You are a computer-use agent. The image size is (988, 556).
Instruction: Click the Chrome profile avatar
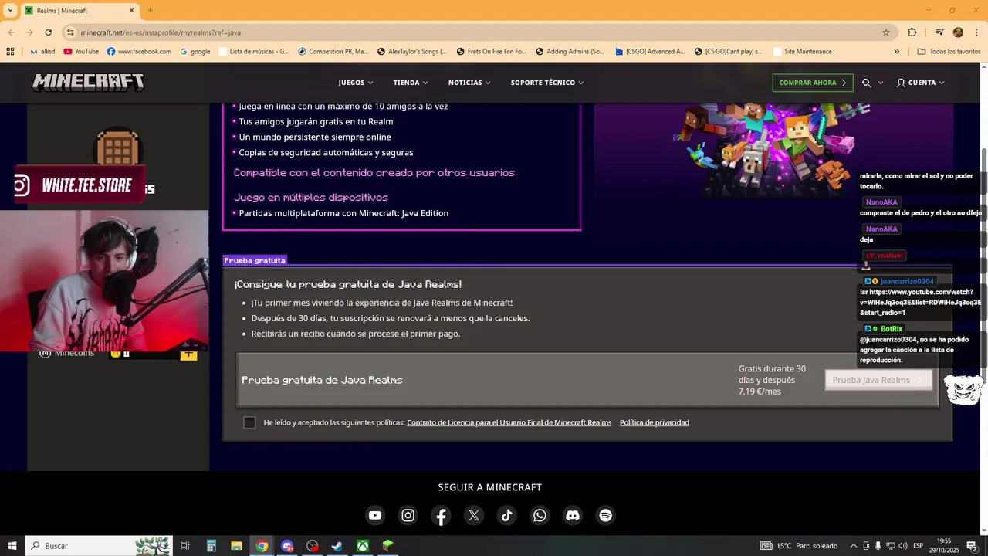(958, 32)
